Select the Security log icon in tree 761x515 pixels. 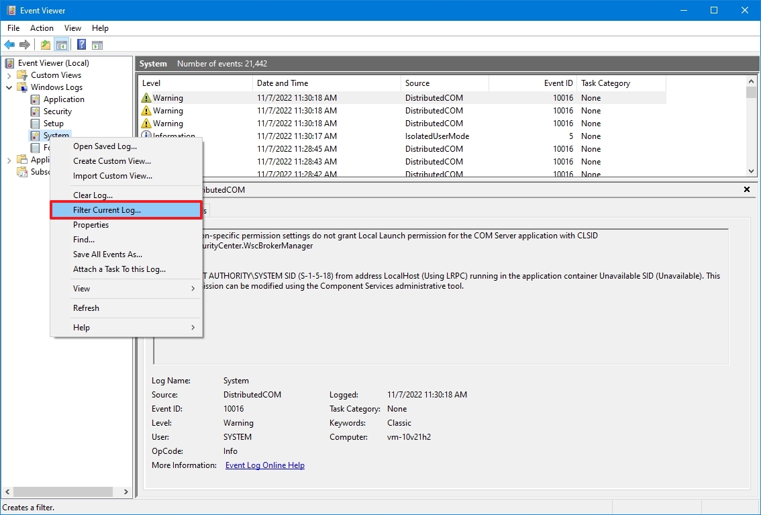coord(36,111)
